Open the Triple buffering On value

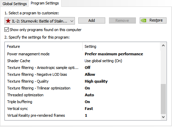coord(87,102)
